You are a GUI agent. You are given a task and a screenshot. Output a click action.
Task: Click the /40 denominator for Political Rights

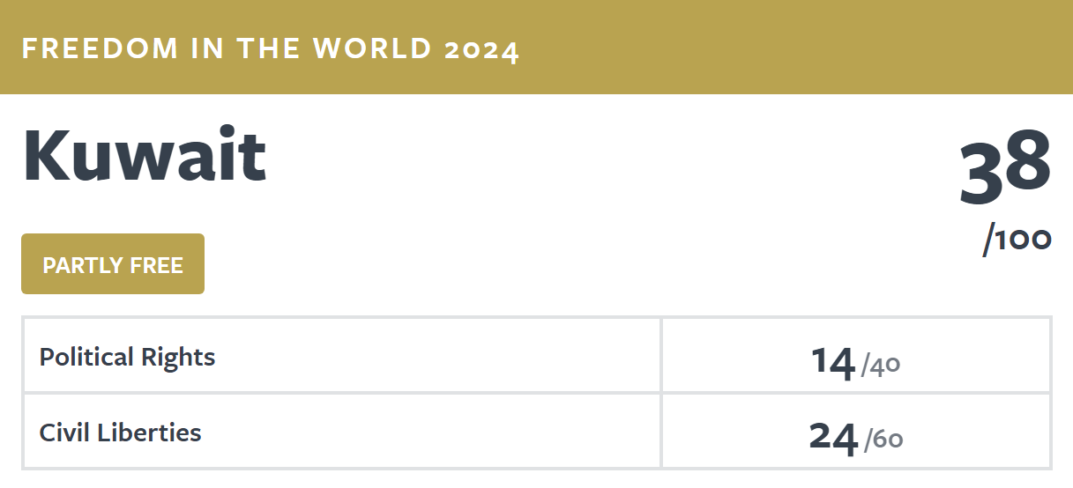point(881,365)
